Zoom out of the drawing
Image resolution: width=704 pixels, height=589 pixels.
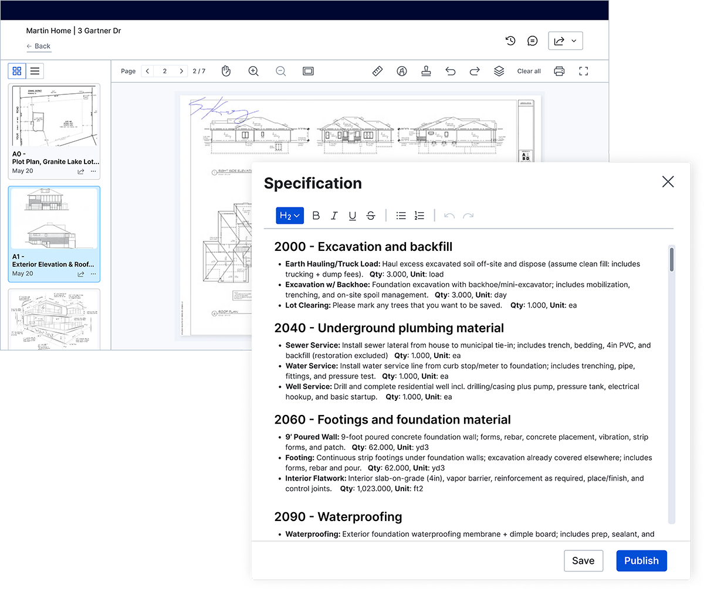[281, 71]
